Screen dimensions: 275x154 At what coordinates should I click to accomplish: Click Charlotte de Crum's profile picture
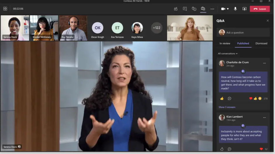click(x=222, y=63)
